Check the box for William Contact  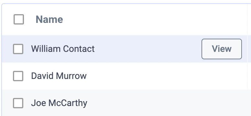pos(18,49)
